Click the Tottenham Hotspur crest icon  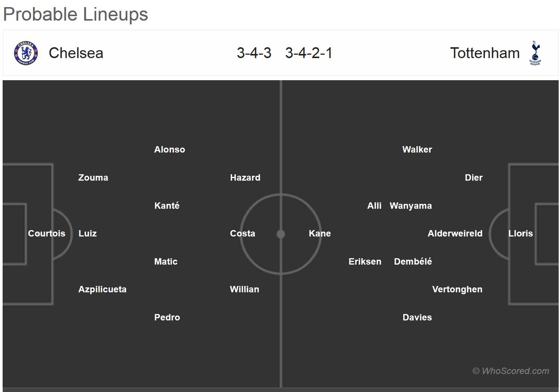coord(535,53)
